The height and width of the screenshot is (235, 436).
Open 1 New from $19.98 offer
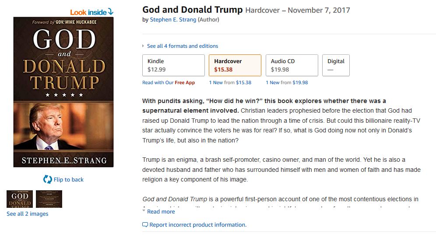(x=286, y=82)
